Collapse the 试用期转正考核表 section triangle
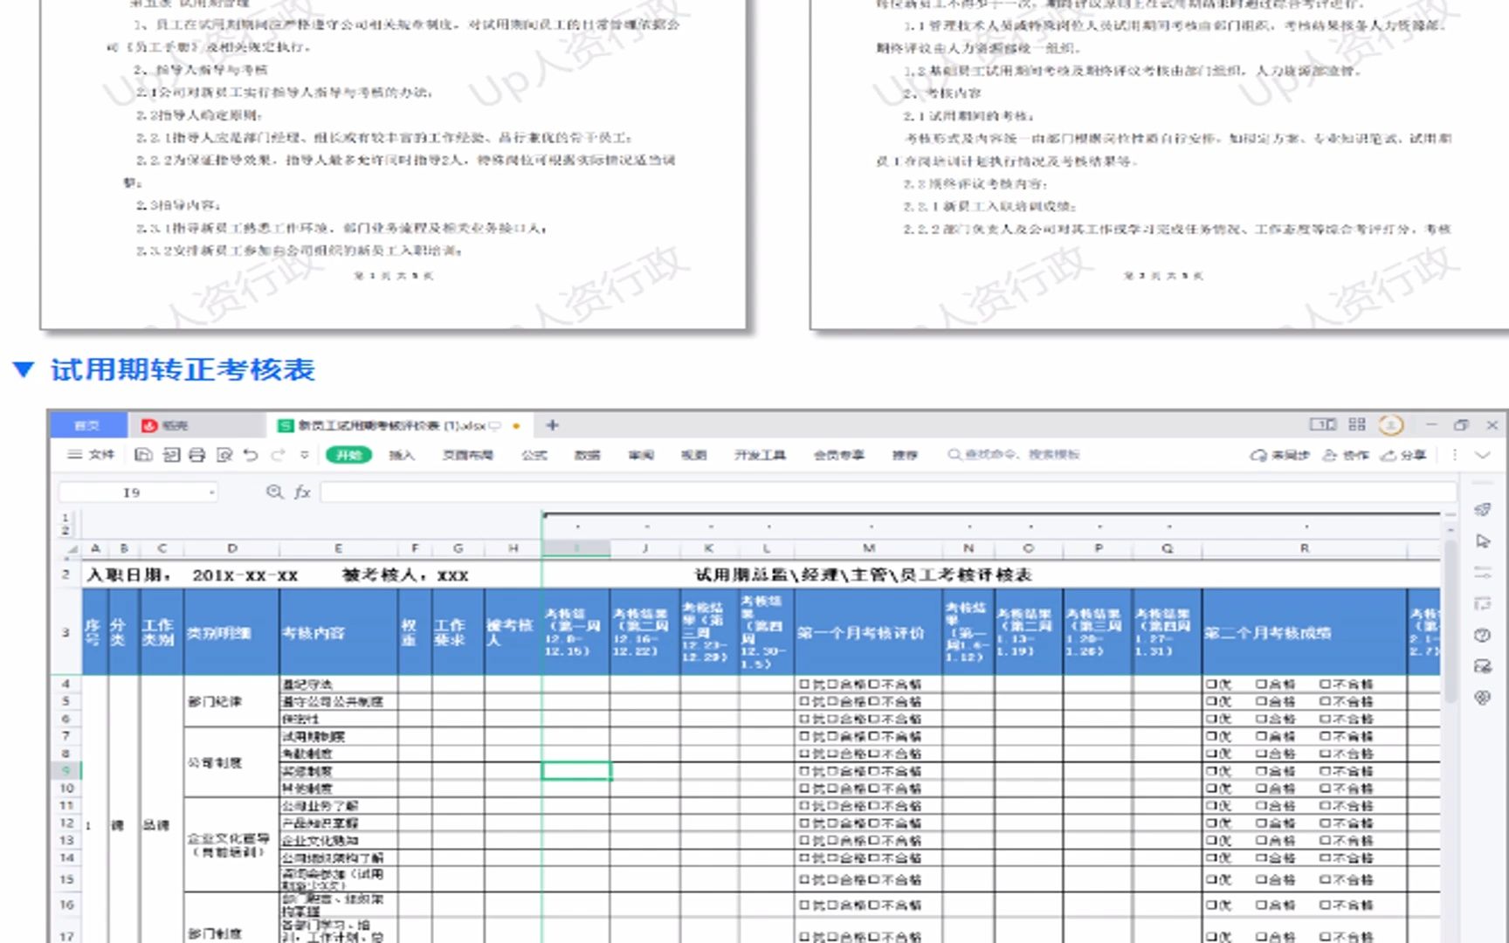This screenshot has height=943, width=1509. [x=24, y=371]
